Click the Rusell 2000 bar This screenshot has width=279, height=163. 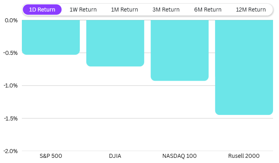(244, 67)
